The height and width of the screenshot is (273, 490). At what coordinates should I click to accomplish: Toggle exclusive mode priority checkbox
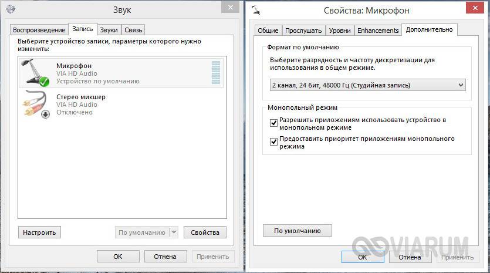[273, 141]
